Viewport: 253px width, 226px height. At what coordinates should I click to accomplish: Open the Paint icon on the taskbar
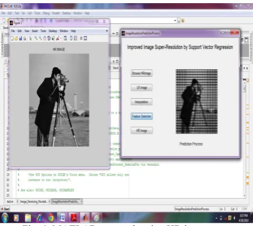(x=96, y=218)
